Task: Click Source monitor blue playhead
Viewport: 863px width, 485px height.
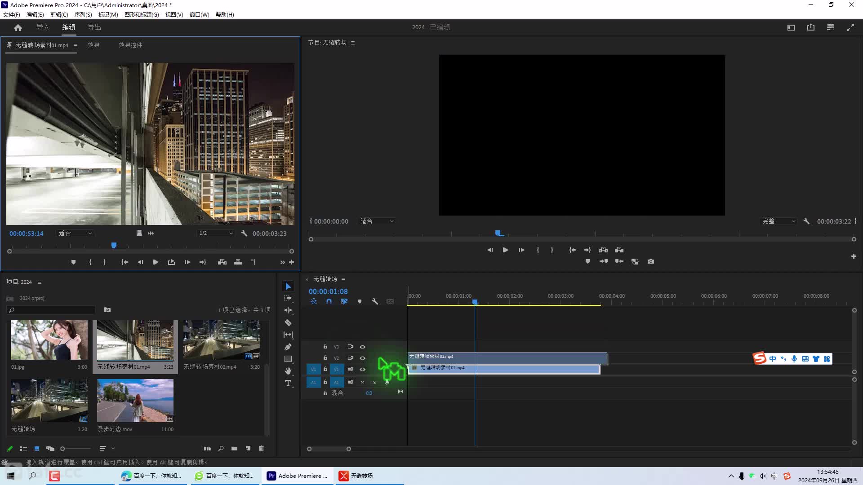Action: pos(114,245)
